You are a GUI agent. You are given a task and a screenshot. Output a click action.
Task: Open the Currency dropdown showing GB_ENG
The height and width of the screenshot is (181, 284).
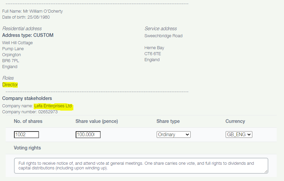click(x=239, y=135)
